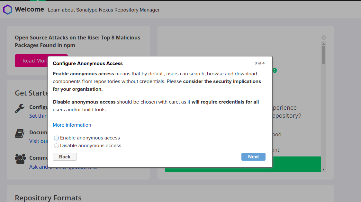Click the Configure Anonymous Access heading
This screenshot has height=202, width=361.
[88, 63]
